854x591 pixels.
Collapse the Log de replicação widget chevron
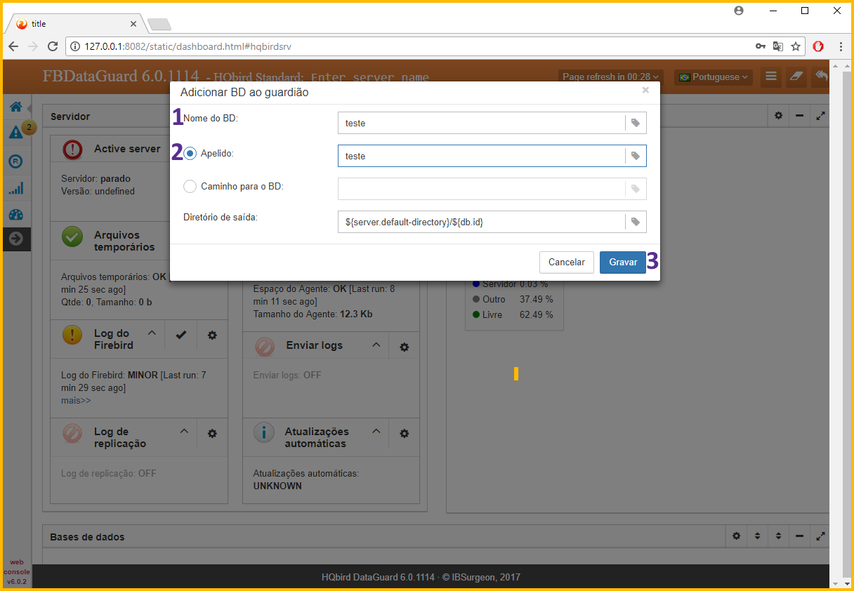click(x=184, y=431)
